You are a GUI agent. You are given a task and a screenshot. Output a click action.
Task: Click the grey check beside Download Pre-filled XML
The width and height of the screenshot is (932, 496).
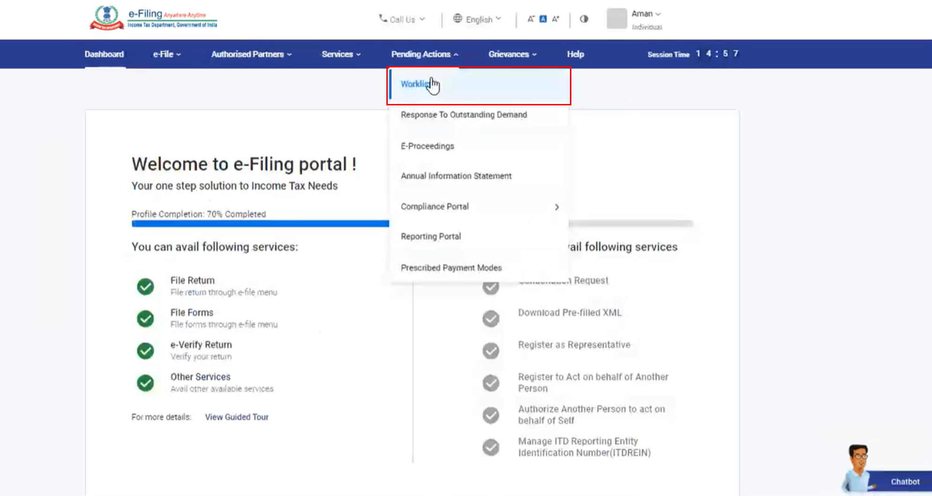(x=490, y=318)
